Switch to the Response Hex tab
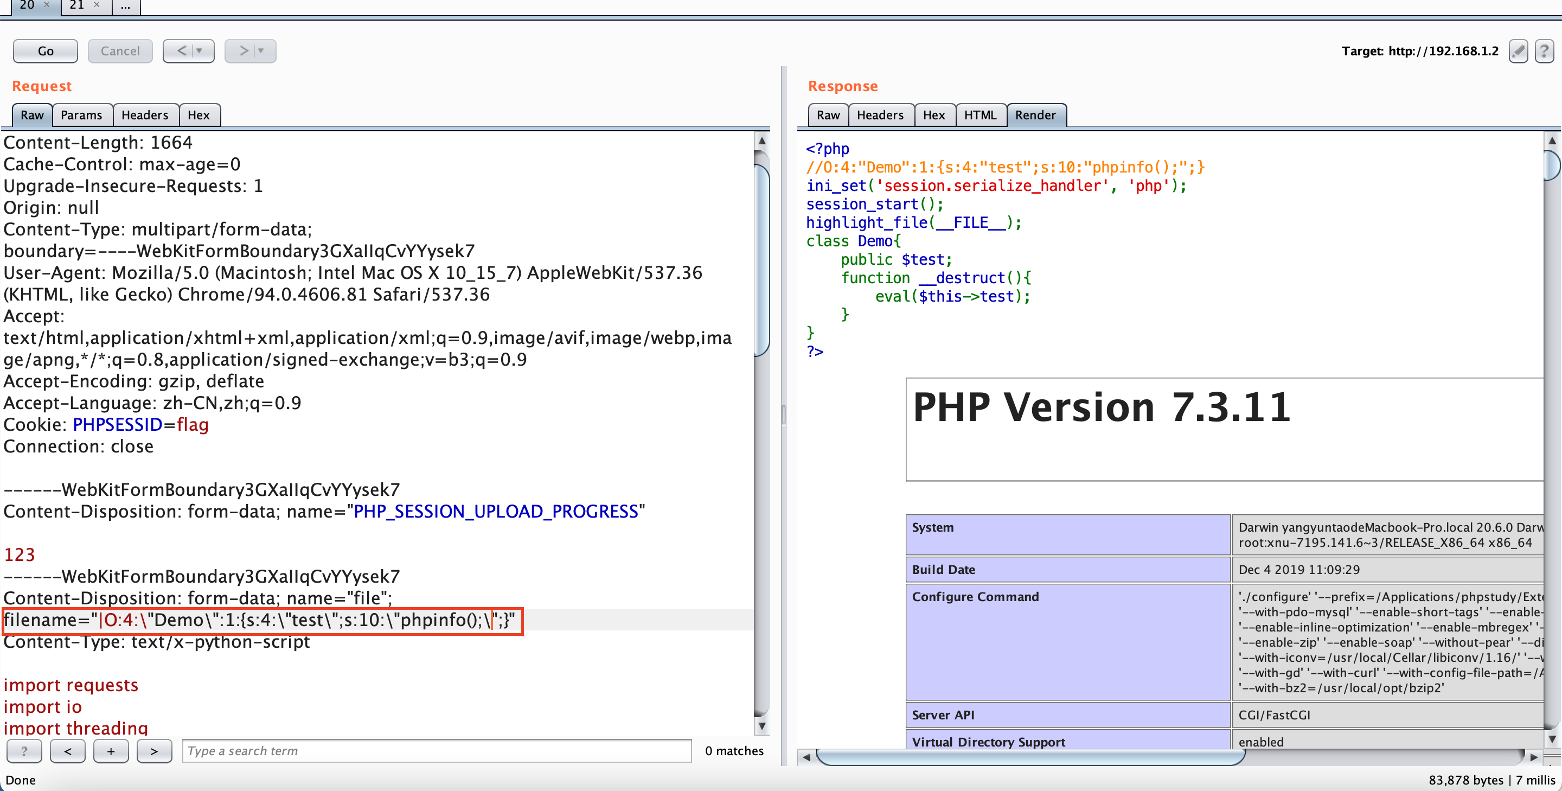 pos(934,115)
